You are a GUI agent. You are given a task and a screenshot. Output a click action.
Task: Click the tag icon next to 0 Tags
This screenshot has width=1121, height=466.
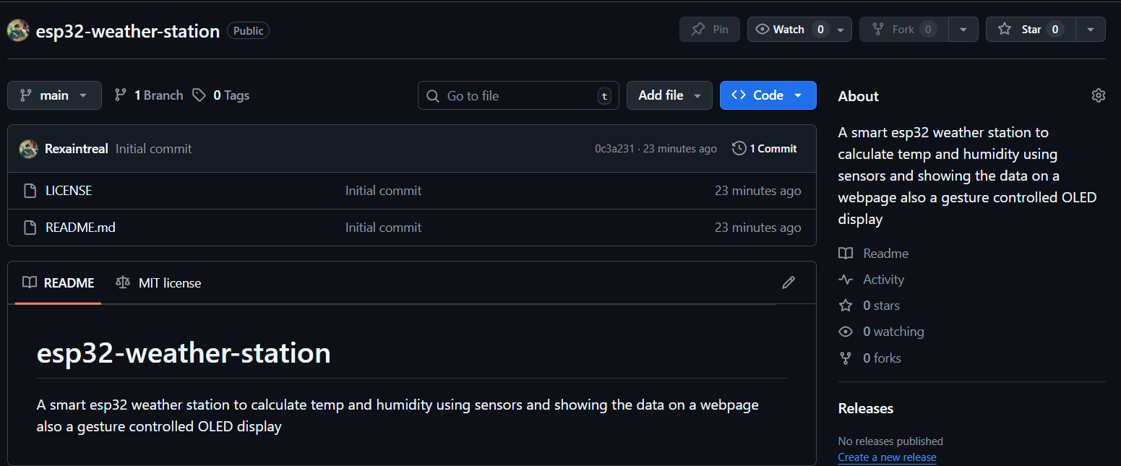pyautogui.click(x=199, y=95)
